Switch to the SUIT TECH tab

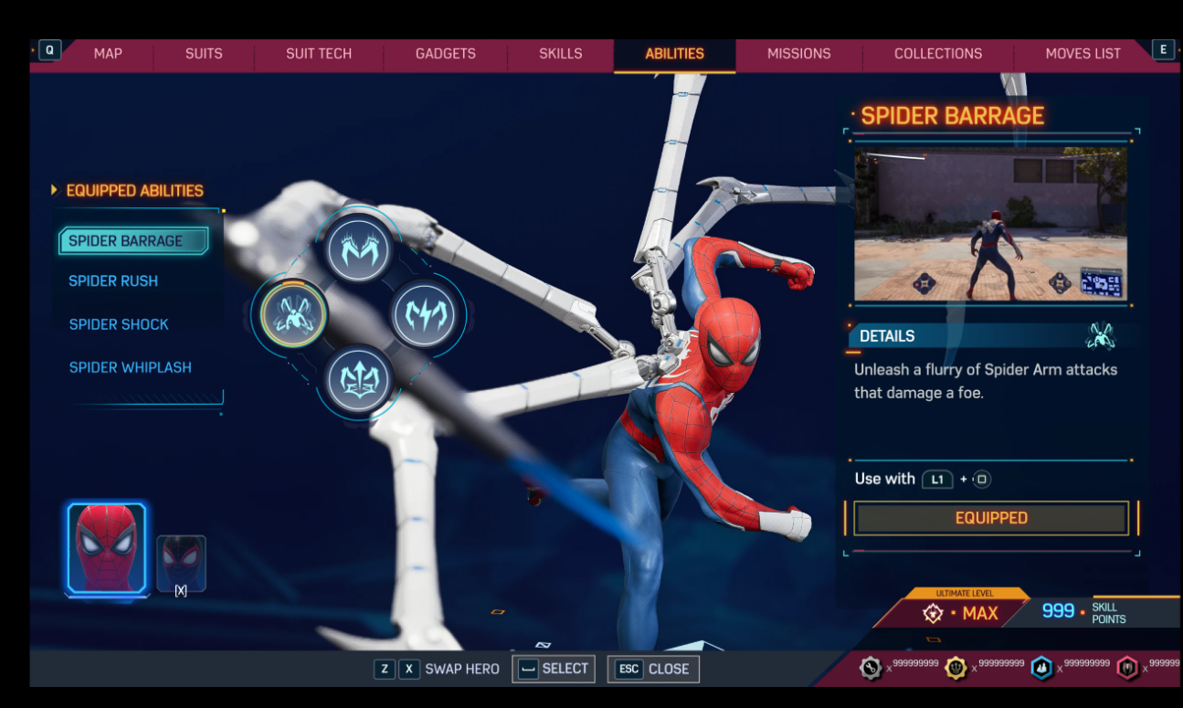[x=319, y=54]
